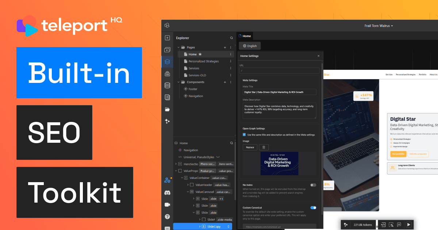Open the Discord community icon

167,192
